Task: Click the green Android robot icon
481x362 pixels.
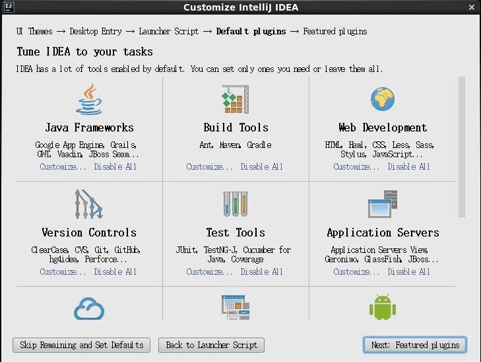Action: pyautogui.click(x=383, y=308)
